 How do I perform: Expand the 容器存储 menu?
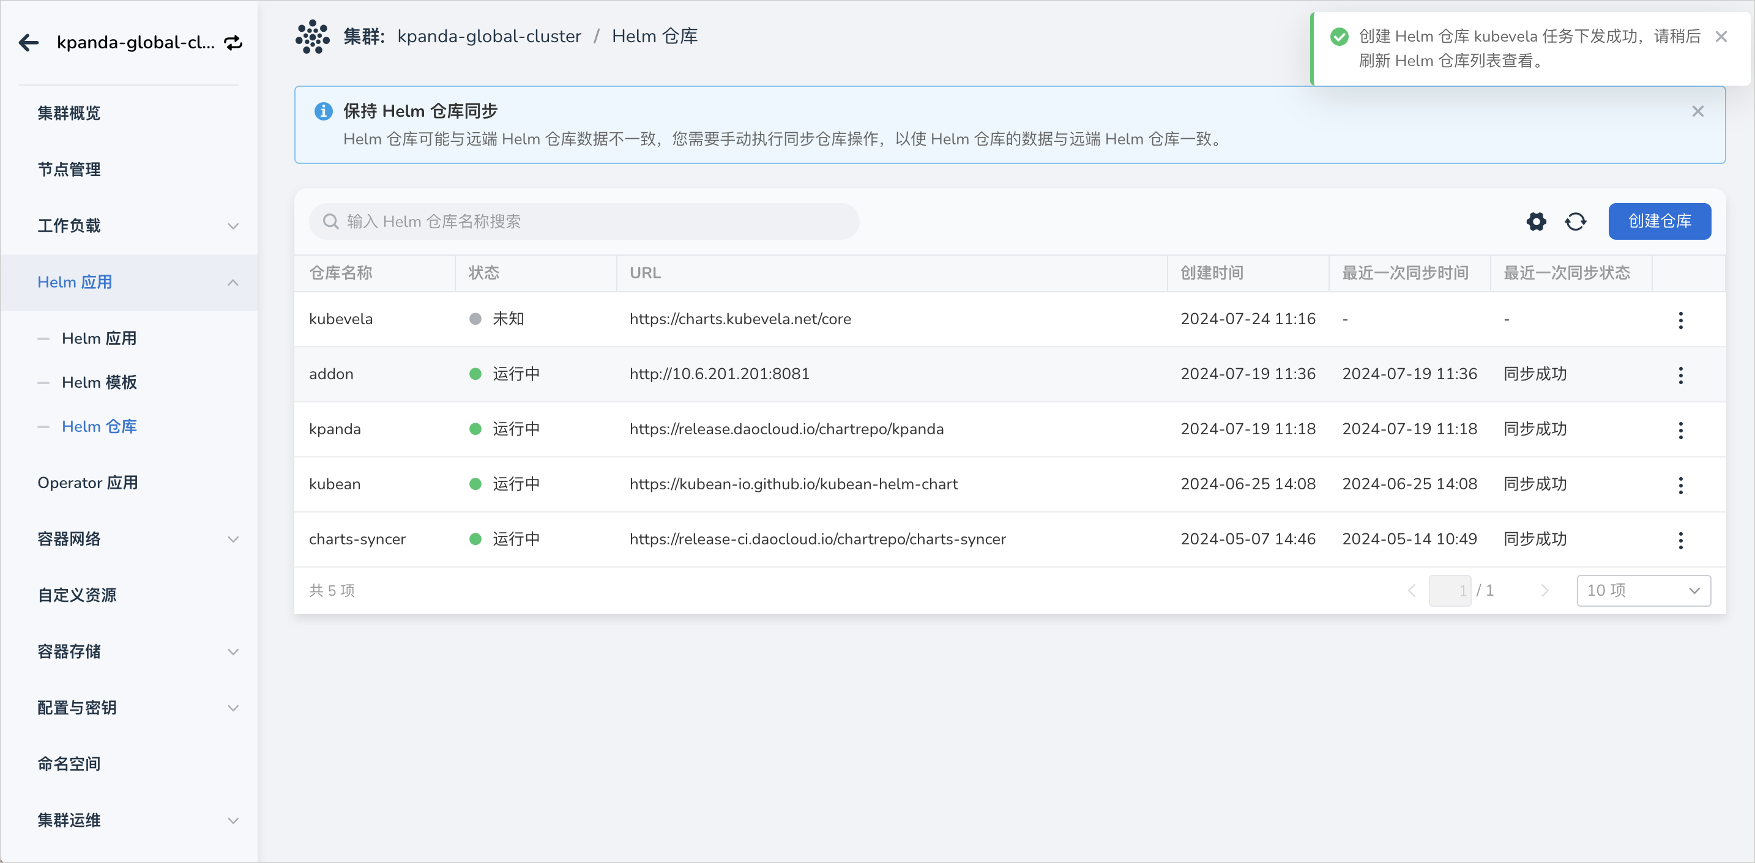[x=130, y=652]
